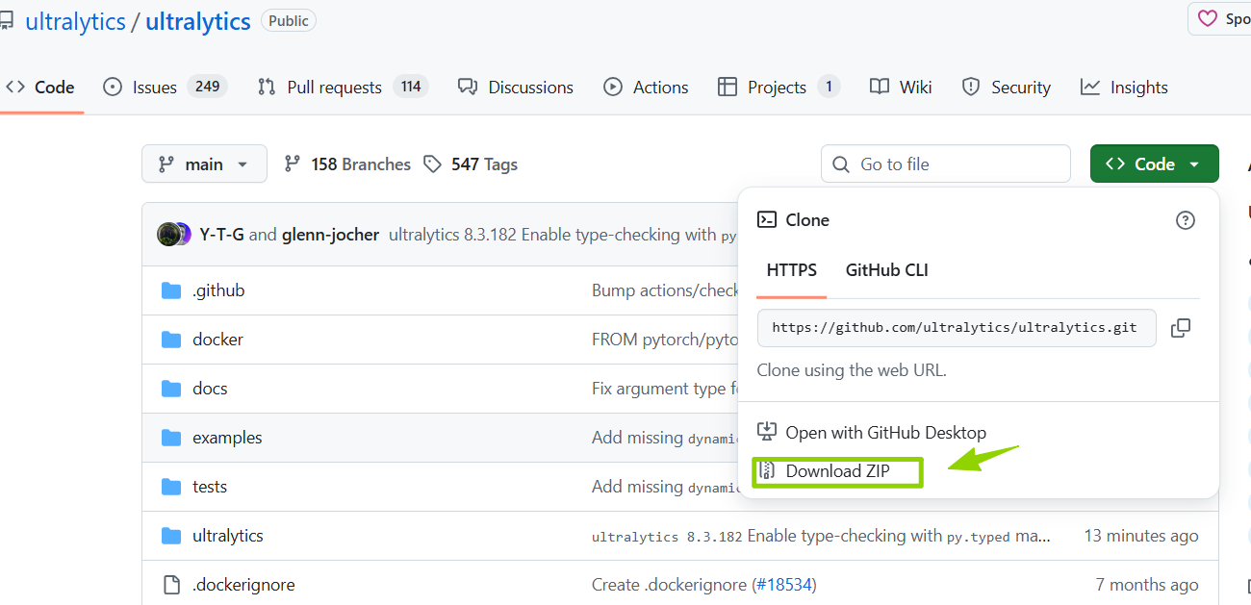Click the Discussions speech bubble icon

468,88
